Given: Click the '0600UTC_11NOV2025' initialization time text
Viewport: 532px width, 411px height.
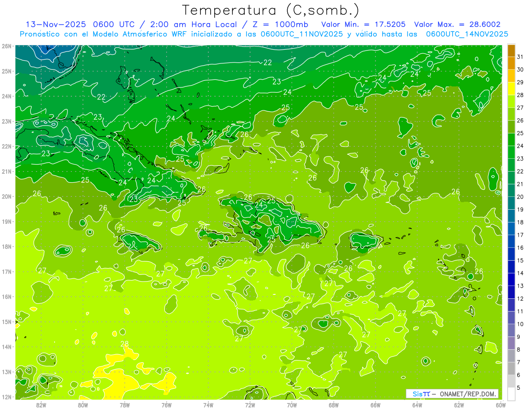Looking at the screenshot, I should tap(302, 34).
